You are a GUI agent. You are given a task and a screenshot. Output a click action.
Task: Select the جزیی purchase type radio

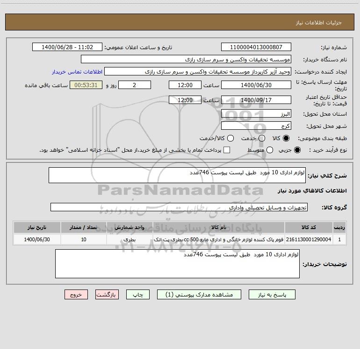[x=297, y=150]
